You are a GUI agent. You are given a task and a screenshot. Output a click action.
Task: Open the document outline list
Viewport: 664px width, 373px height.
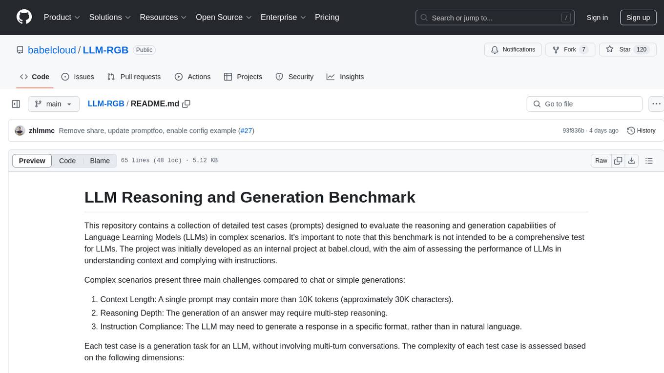click(649, 161)
